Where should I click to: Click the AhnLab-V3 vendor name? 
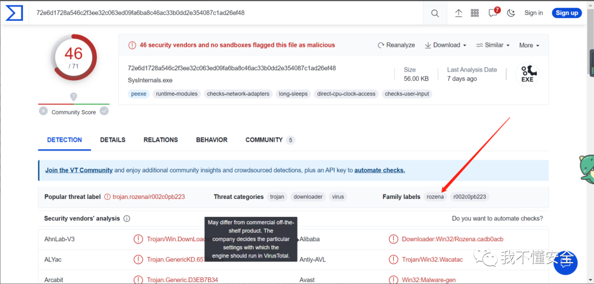tap(61, 239)
